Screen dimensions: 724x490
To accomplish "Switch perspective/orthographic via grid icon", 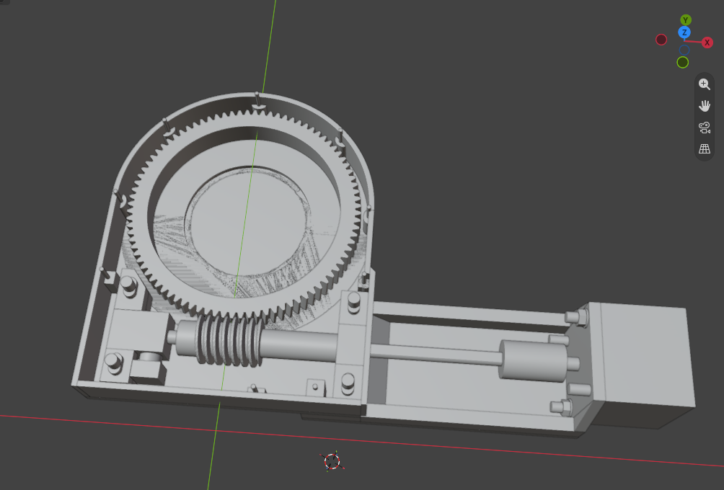I will tap(704, 149).
